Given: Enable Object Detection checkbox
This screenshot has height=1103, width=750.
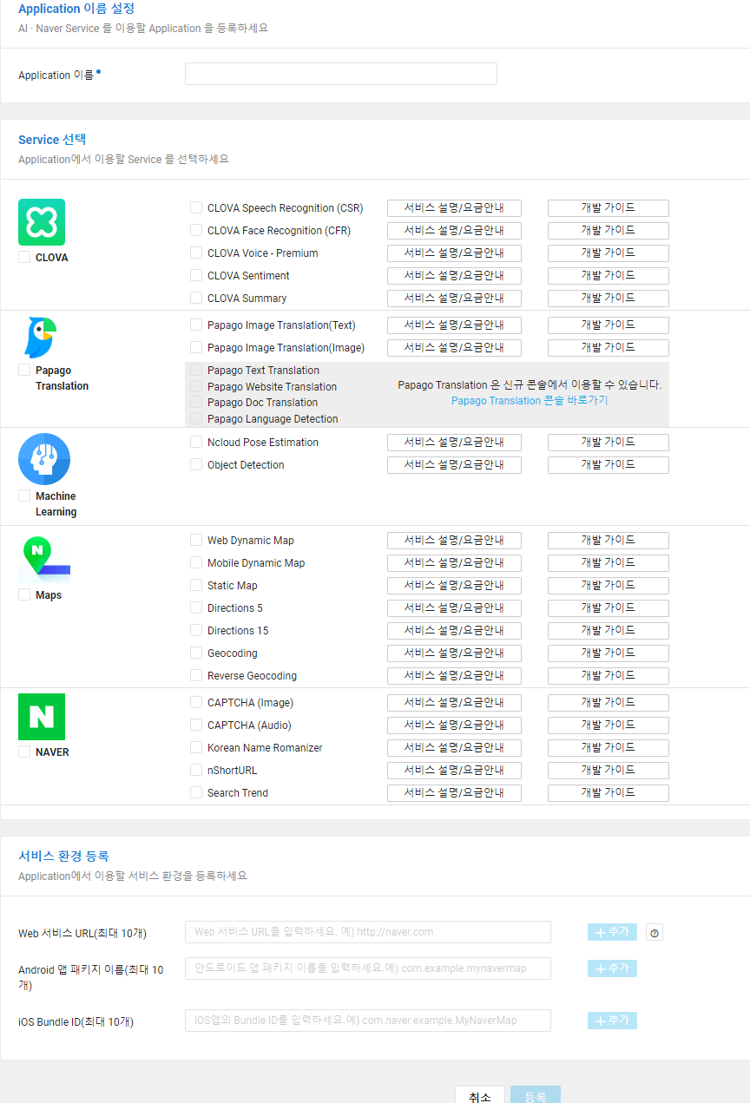Looking at the screenshot, I should click(196, 465).
